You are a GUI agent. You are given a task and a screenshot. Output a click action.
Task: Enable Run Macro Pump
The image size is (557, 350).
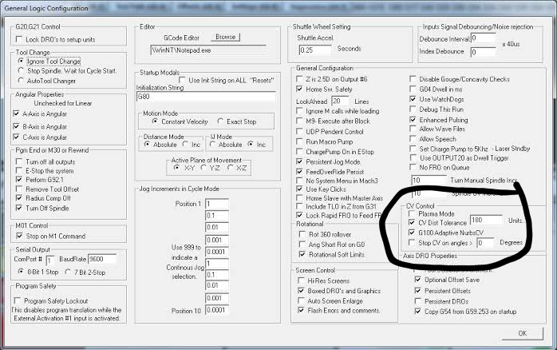point(299,141)
